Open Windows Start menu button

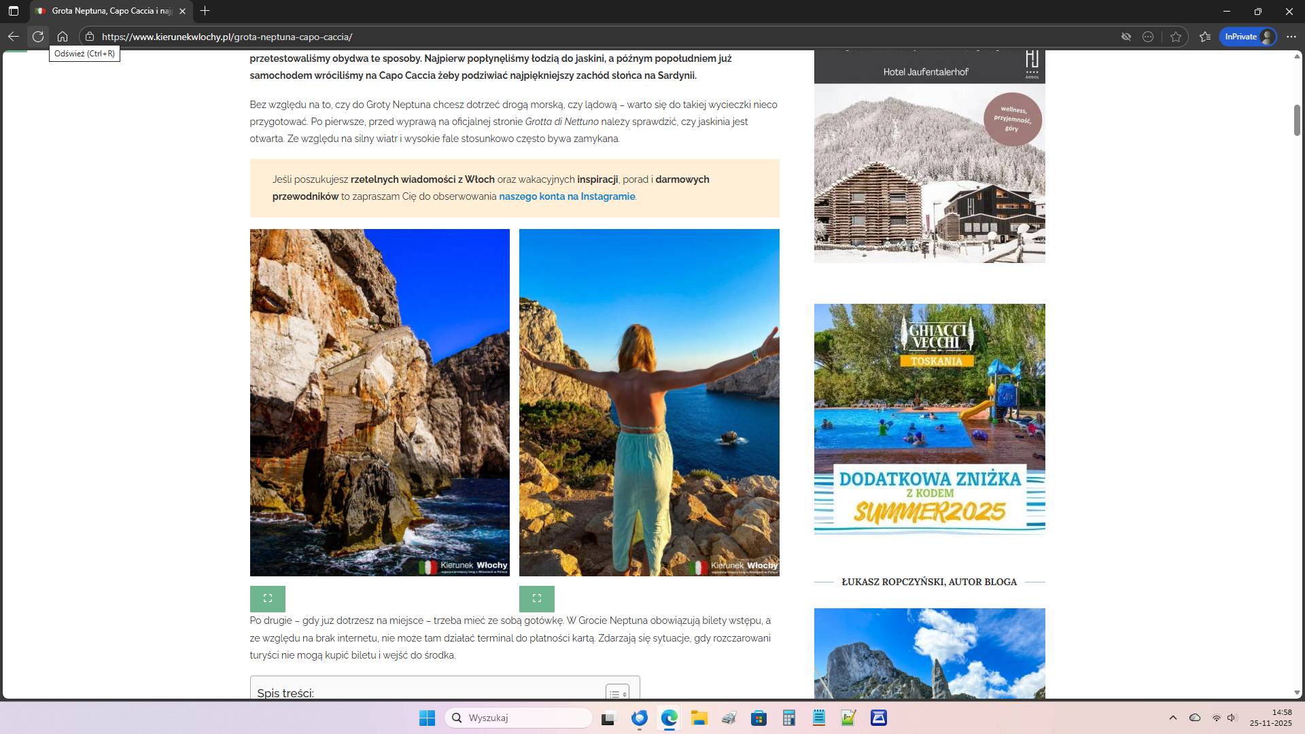[427, 718]
